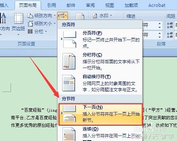Viewport: 177px width, 141px height.
Task: Click the 页面设置 group label
Action: (26, 44)
